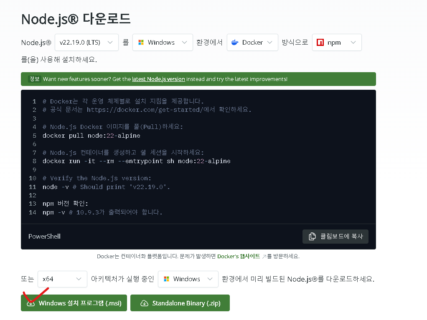Click the line "node -v # Should print"

(x=106, y=187)
